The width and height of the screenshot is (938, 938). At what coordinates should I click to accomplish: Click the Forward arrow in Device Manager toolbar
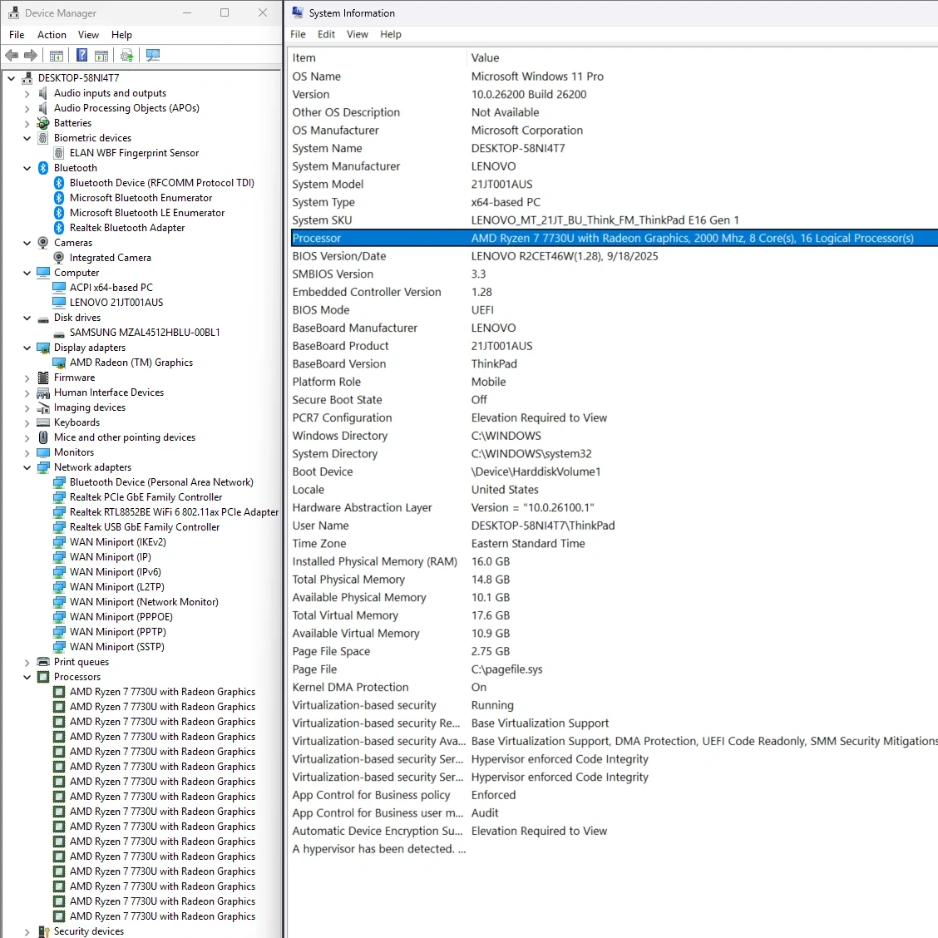(31, 56)
